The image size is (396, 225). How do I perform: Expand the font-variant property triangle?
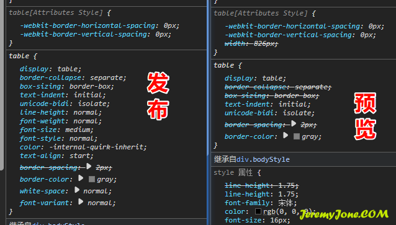81,201
